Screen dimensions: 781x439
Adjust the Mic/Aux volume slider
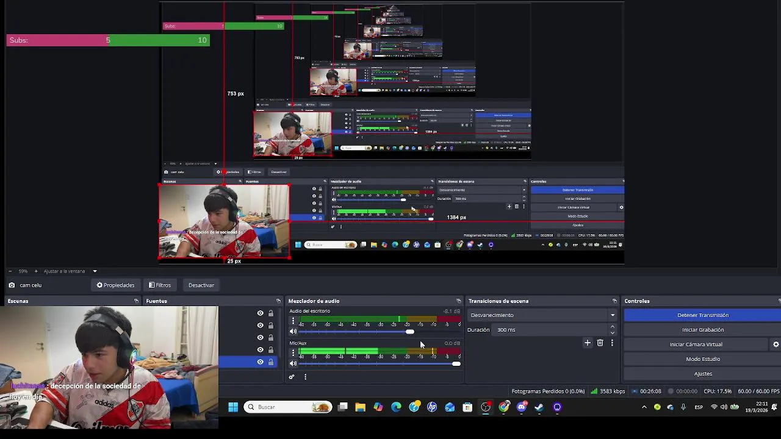(x=380, y=363)
